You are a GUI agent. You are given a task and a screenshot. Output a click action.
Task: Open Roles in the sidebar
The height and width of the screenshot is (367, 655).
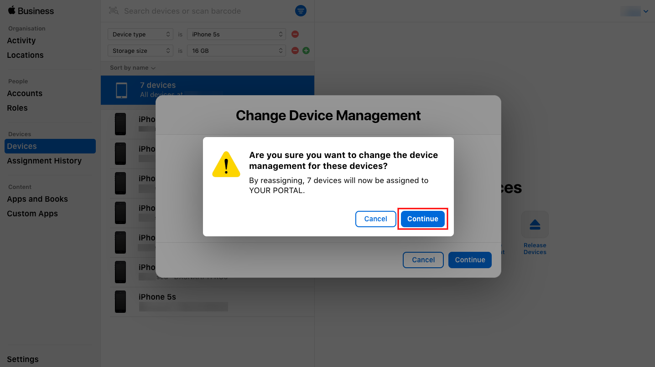(17, 108)
